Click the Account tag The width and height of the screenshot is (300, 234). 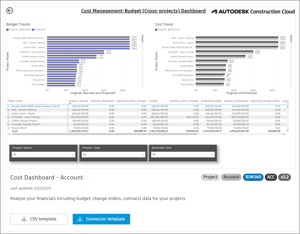231,177
